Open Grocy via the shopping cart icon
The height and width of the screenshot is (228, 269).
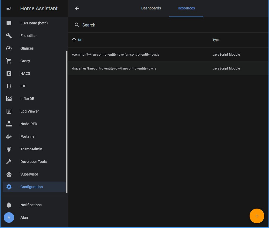coord(9,61)
